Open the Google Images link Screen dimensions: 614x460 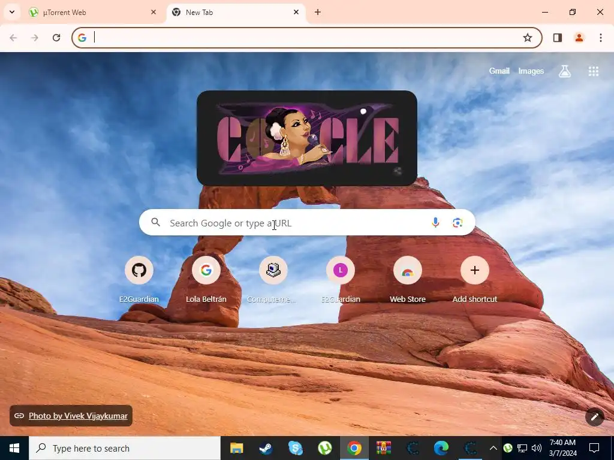531,71
